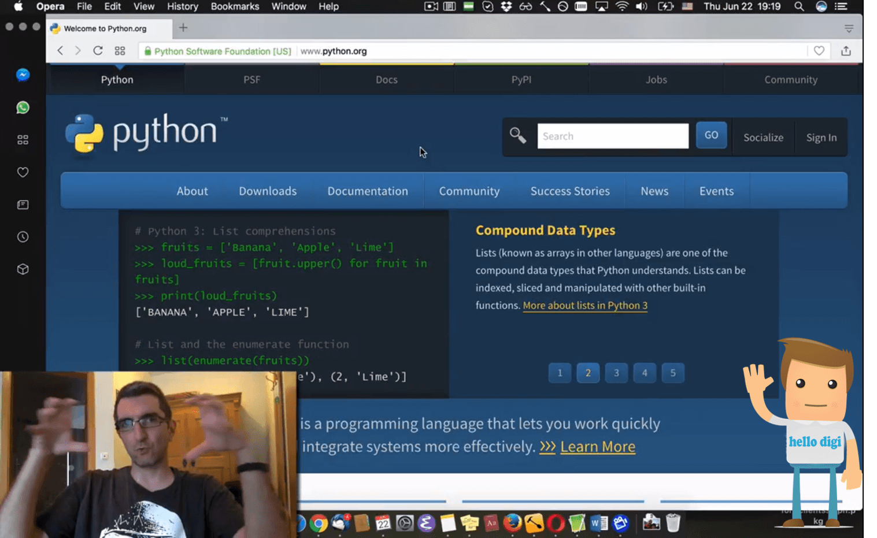This screenshot has width=877, height=538.
Task: Open the Bookmarks menu
Action: point(235,6)
